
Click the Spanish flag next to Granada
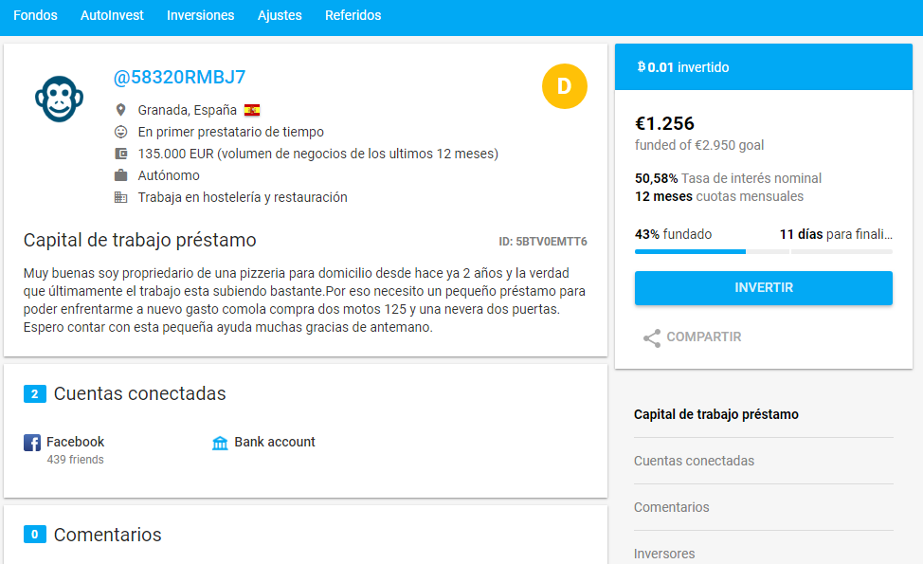tap(252, 109)
